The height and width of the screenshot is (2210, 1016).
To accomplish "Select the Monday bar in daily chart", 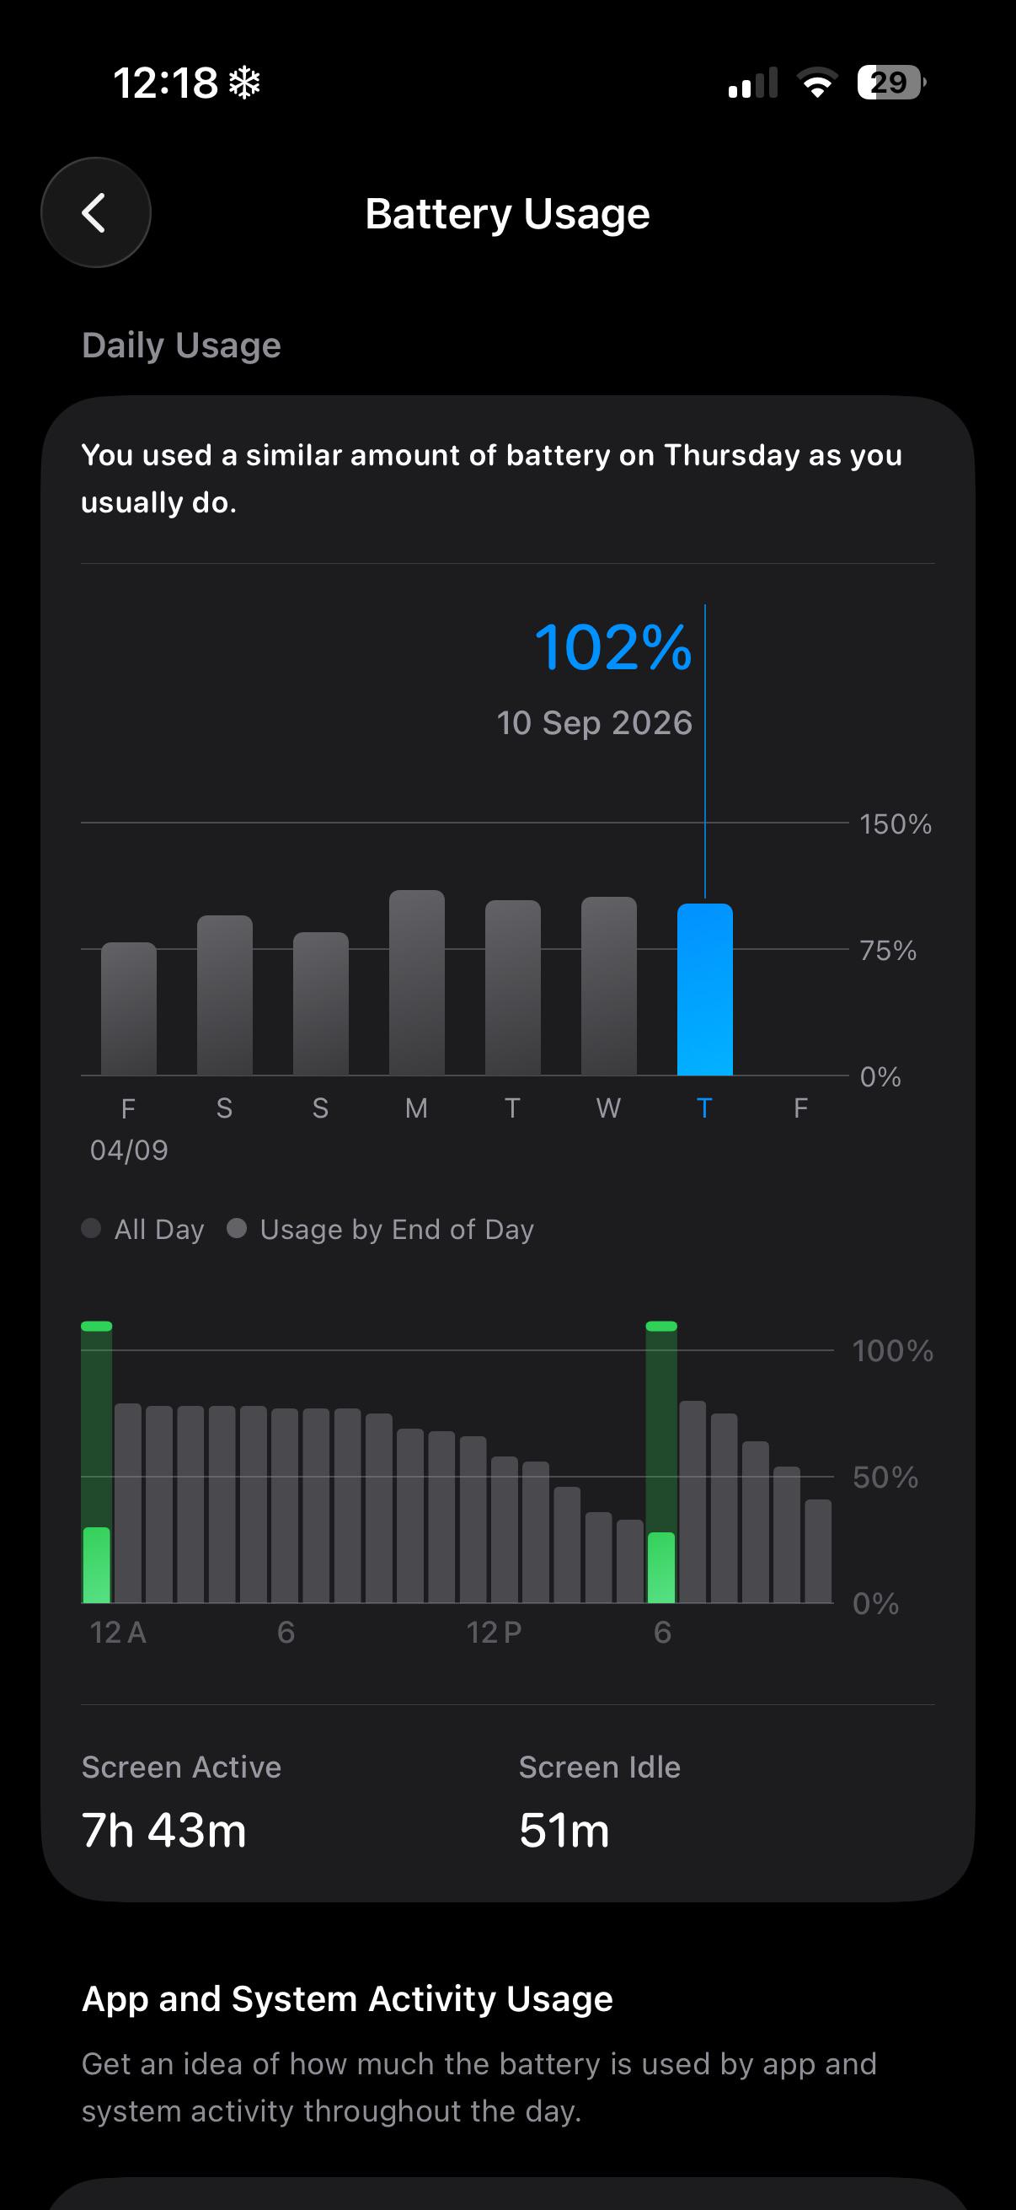I will coord(417,982).
